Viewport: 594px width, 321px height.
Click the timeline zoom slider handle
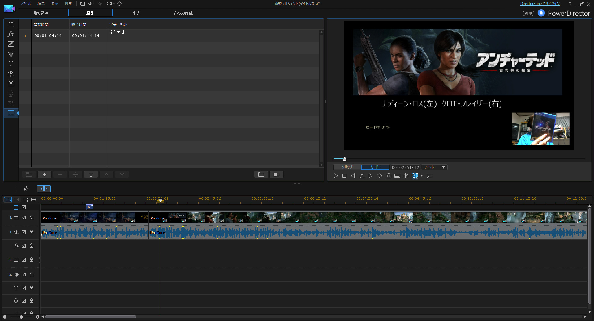click(21, 317)
